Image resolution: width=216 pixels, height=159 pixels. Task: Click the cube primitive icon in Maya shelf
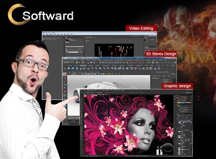[x=73, y=69]
